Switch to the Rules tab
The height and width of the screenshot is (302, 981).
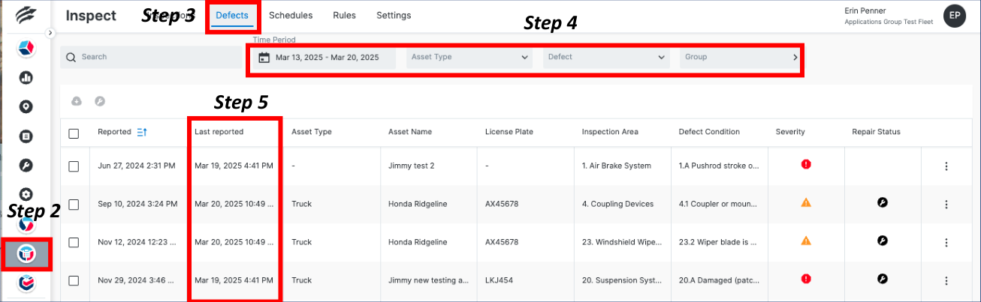tap(344, 15)
